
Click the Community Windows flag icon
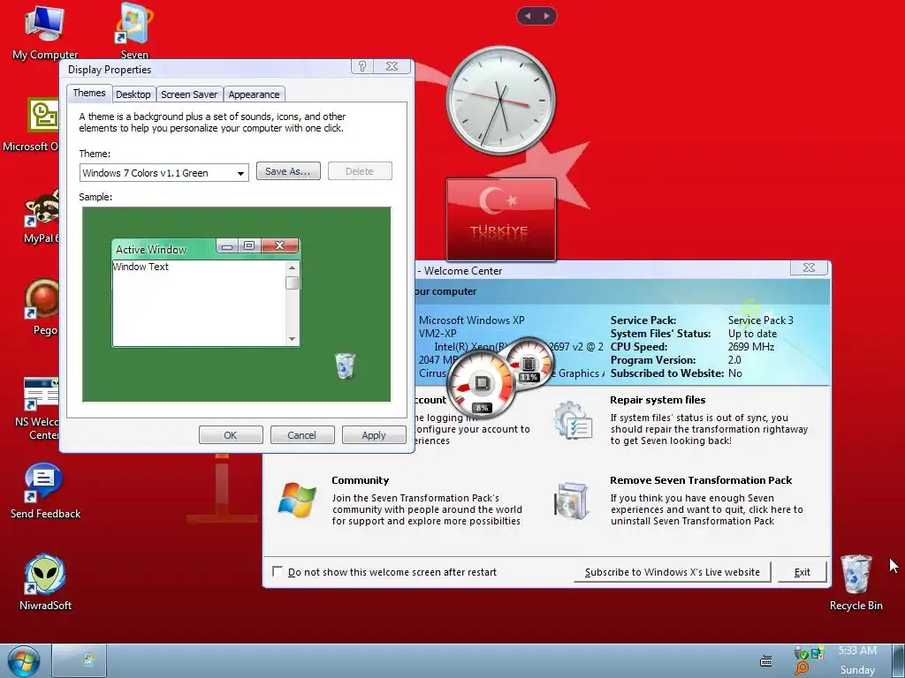[297, 500]
